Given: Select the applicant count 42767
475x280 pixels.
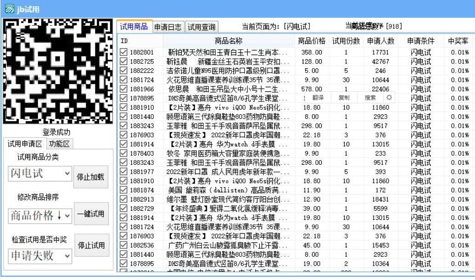Looking at the screenshot, I should 380,62.
